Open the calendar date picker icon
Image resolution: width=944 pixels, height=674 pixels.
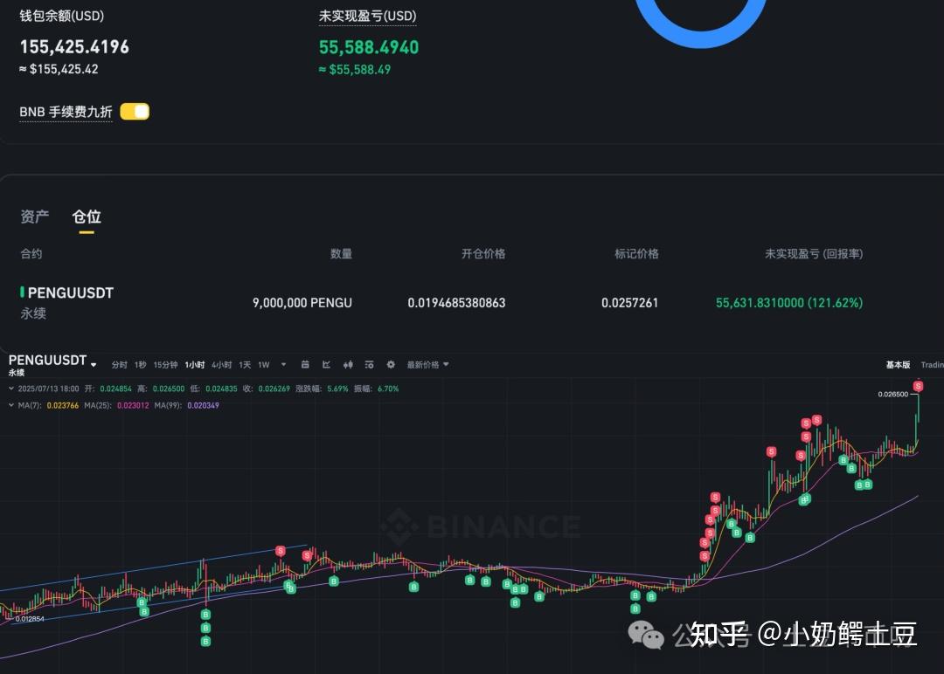point(305,365)
